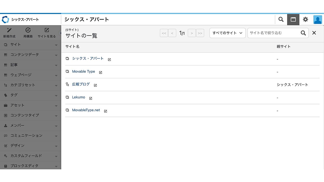Open the search magnifier in the top header
Viewport: 324px width, 182px height.
281,19
